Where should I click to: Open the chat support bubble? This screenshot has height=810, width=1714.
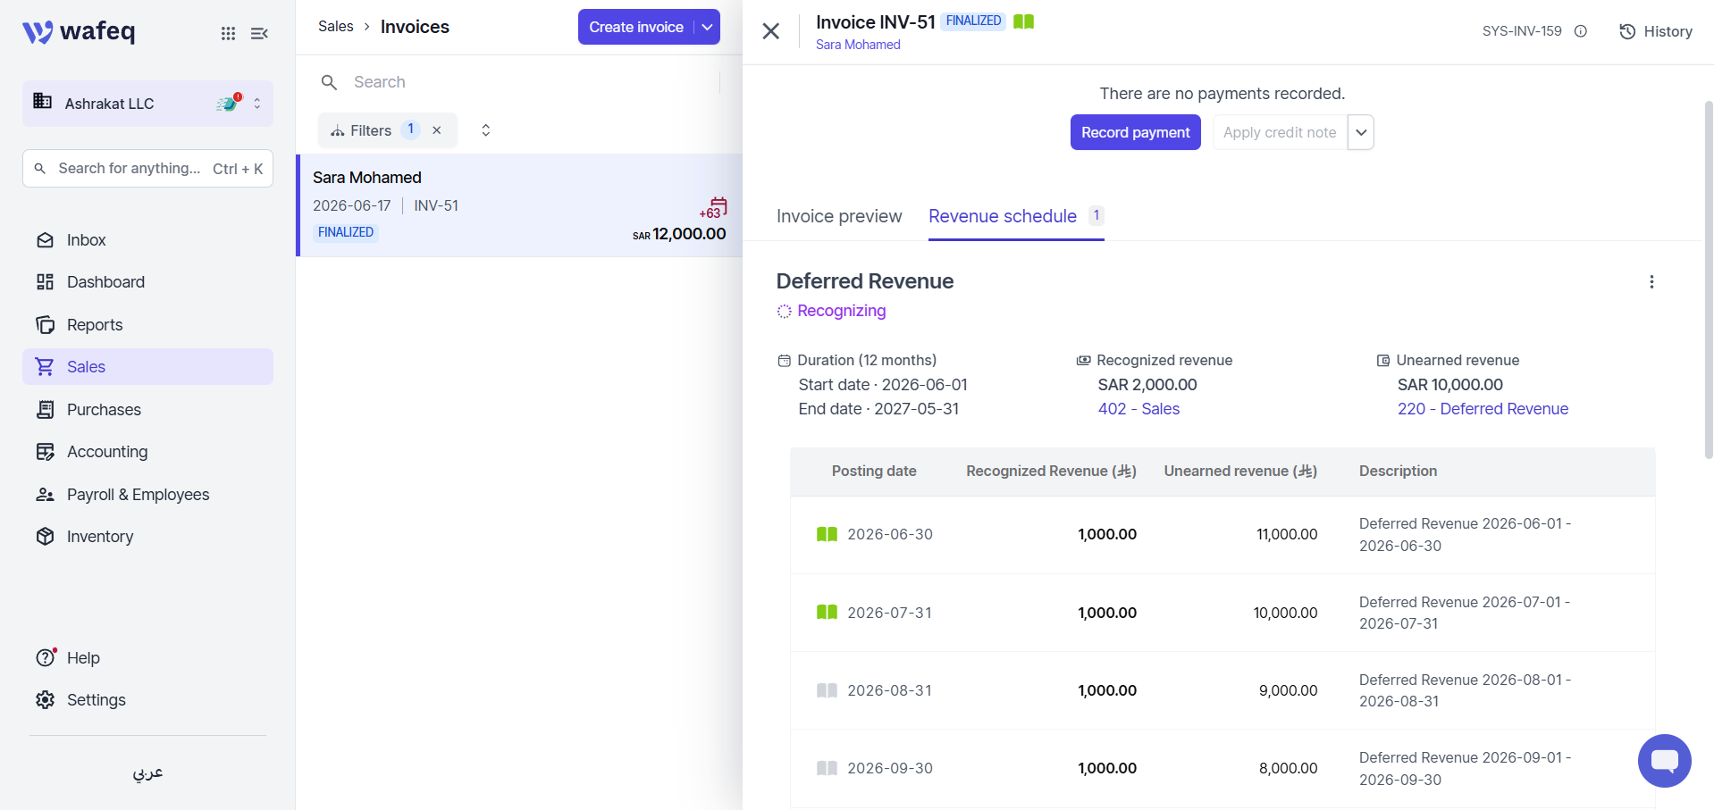(1664, 761)
